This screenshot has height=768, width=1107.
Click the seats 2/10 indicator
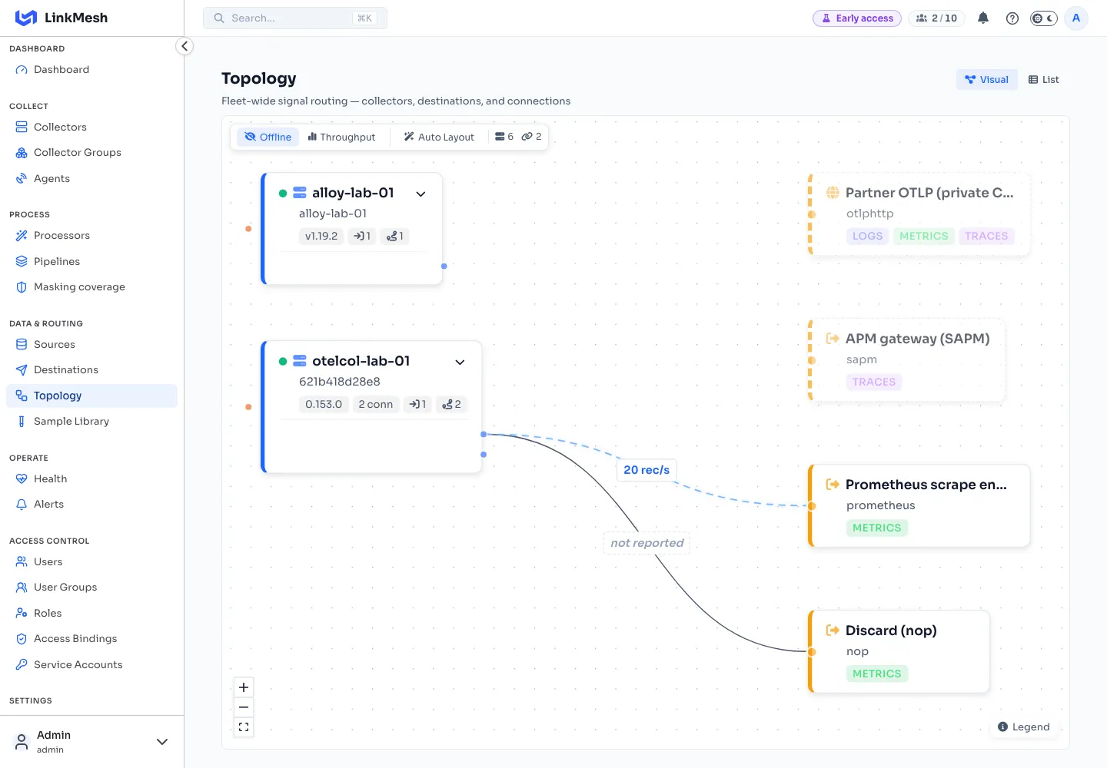pyautogui.click(x=936, y=18)
